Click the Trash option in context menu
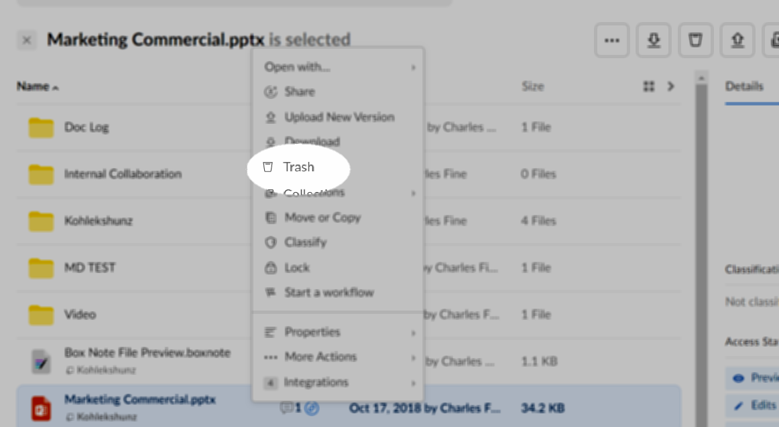 tap(298, 167)
